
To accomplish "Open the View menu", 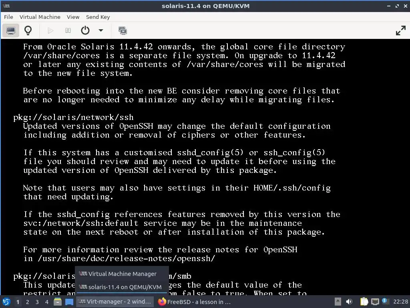I will click(x=73, y=17).
